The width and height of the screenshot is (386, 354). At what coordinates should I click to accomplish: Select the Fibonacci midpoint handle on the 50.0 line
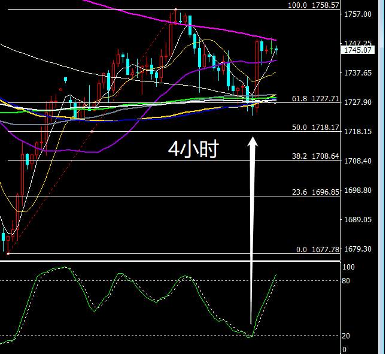[92, 132]
